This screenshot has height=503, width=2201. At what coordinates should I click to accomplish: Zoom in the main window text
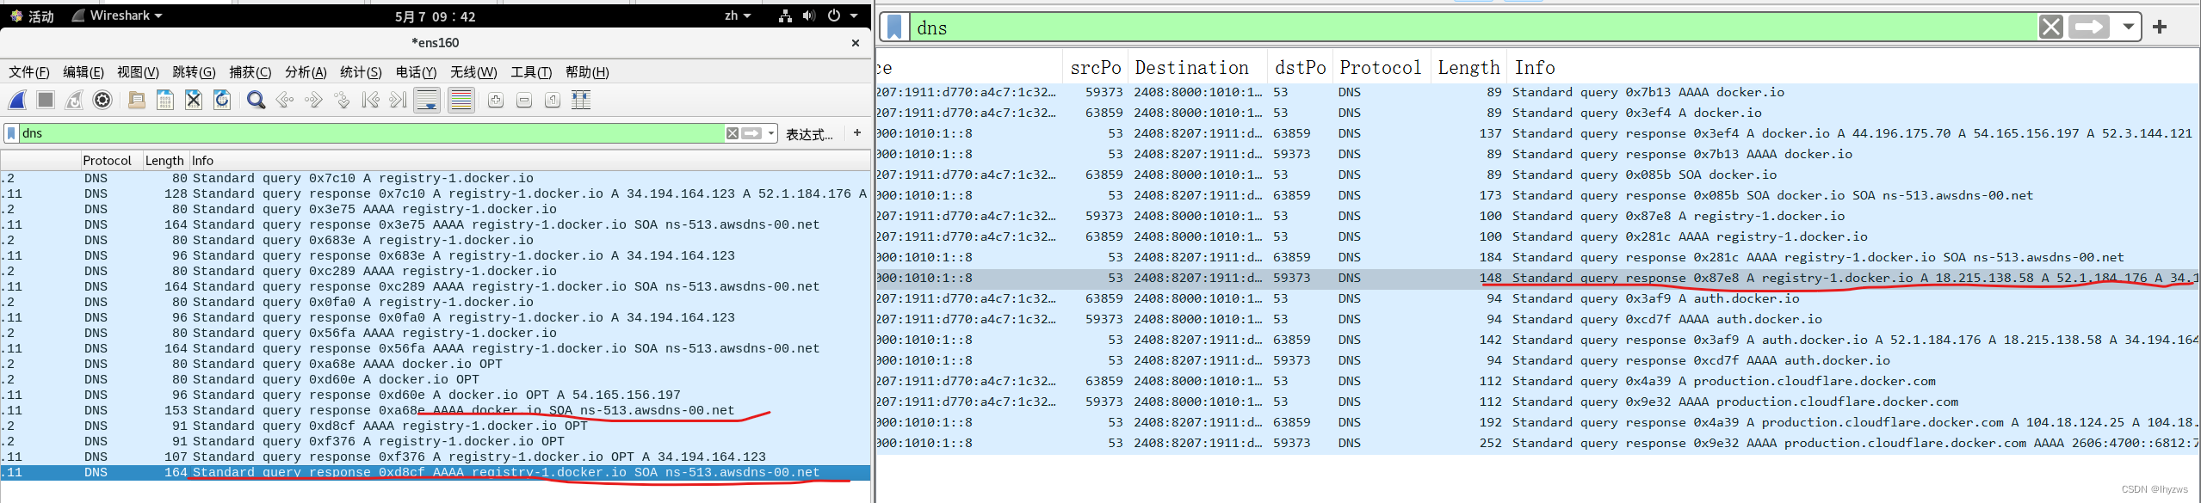click(x=496, y=101)
